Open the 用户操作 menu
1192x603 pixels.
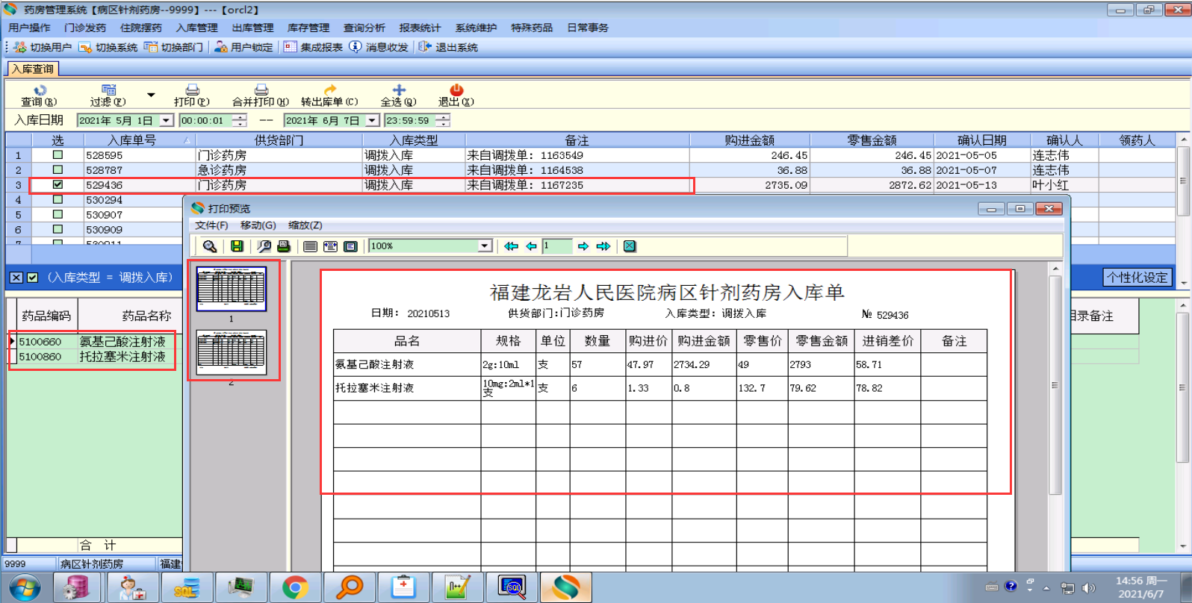click(x=30, y=28)
